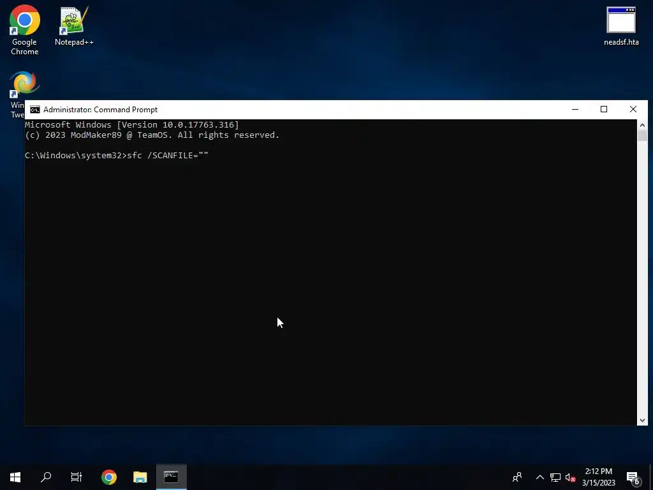The height and width of the screenshot is (490, 653).
Task: Click the Command Prompt scrollbar thumb
Action: click(642, 136)
